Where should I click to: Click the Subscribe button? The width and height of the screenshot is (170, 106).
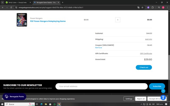pos(157,86)
